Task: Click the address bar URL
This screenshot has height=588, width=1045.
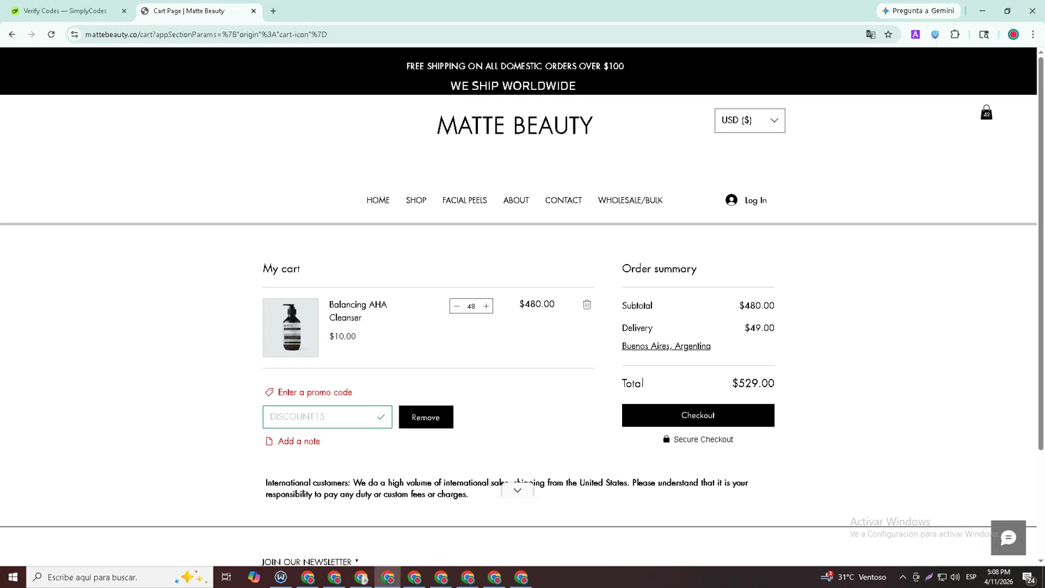Action: (206, 34)
